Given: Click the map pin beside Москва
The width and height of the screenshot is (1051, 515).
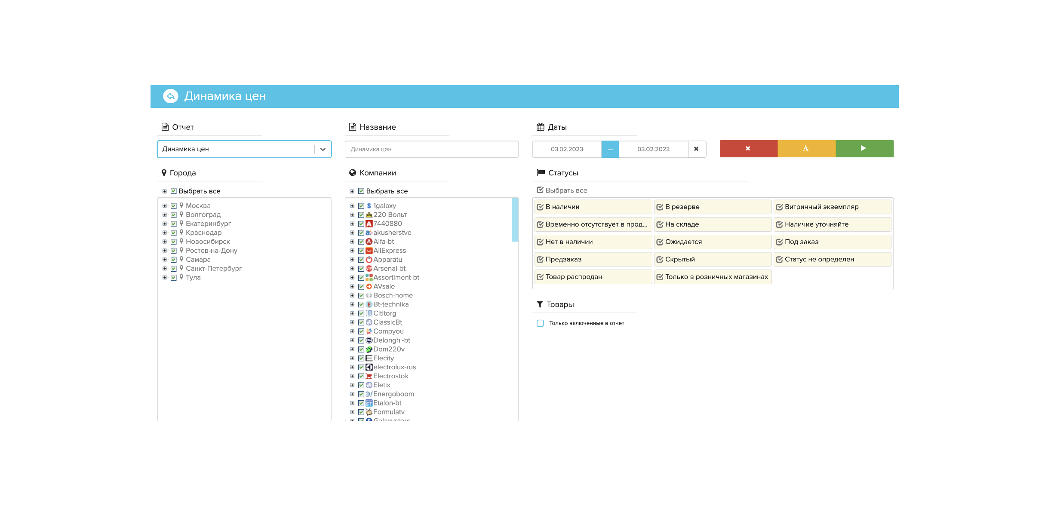Looking at the screenshot, I should 181,205.
